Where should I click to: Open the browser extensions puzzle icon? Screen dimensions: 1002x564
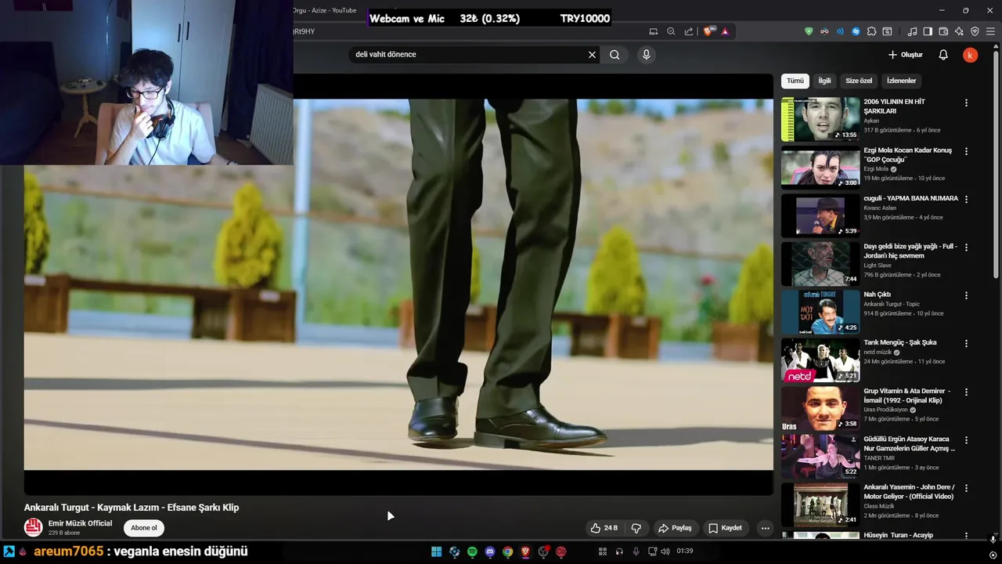(871, 31)
